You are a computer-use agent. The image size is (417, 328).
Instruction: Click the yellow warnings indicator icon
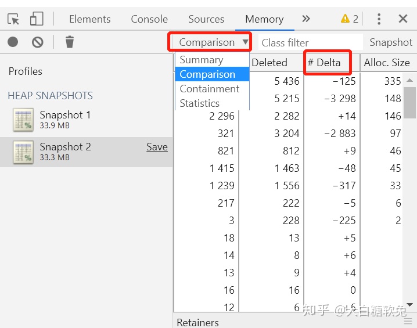pos(345,19)
